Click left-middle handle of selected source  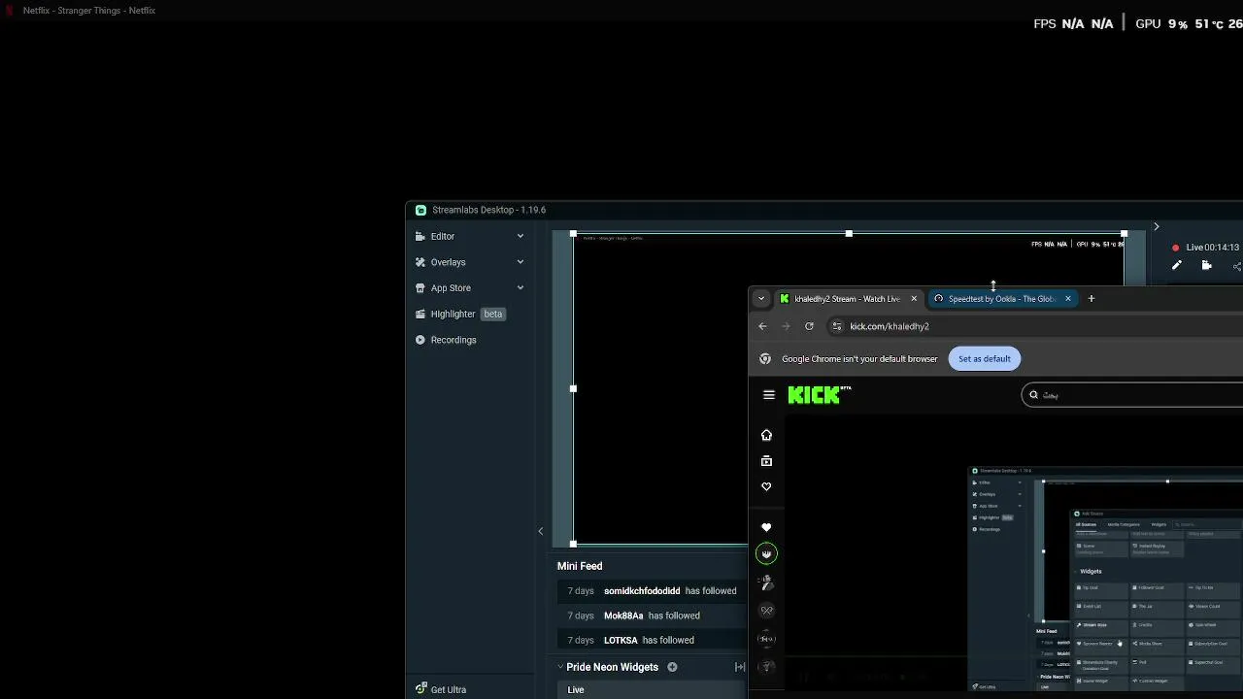[x=573, y=388]
